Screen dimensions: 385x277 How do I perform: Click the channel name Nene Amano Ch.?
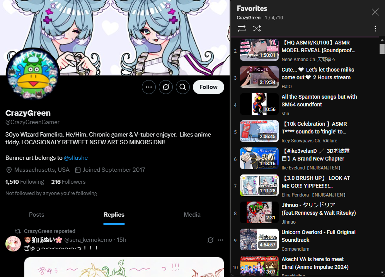tap(308, 60)
